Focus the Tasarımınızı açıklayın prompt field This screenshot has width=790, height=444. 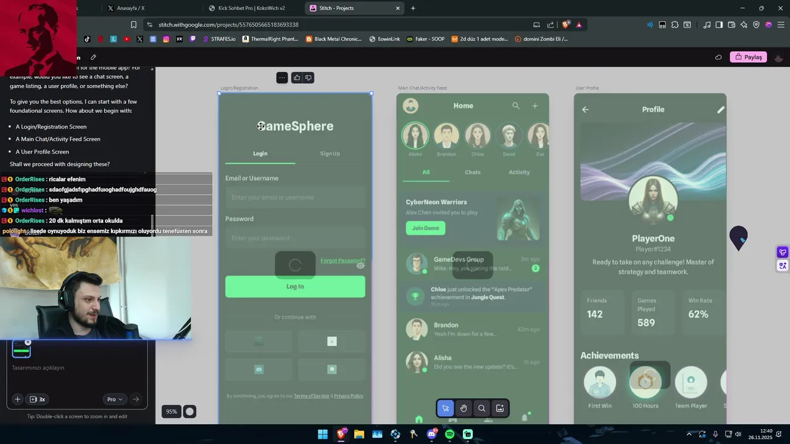(x=77, y=368)
